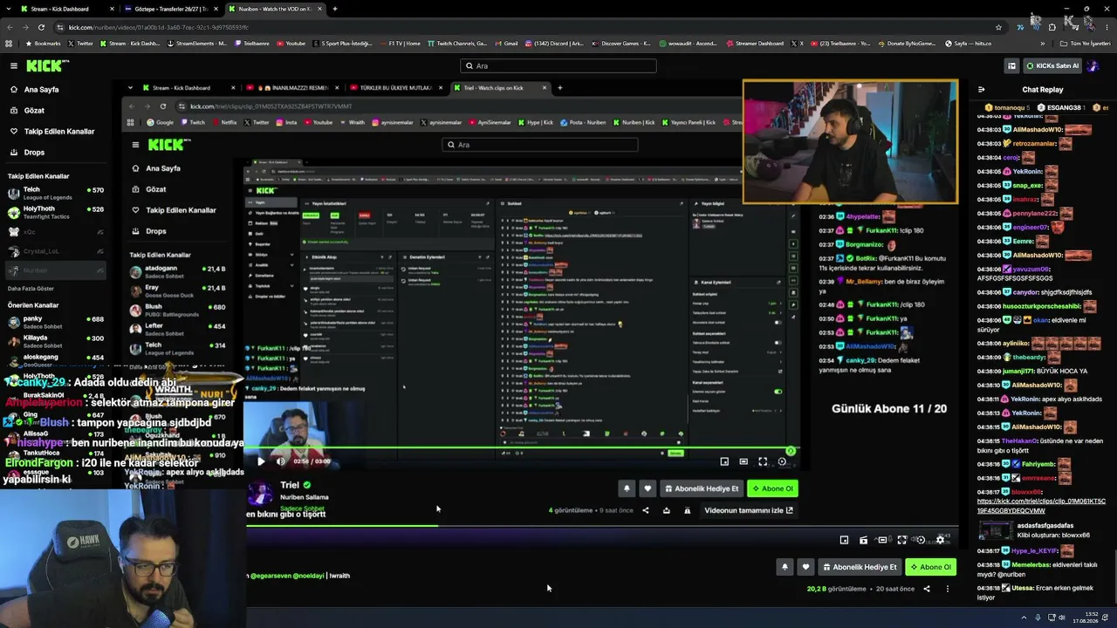Viewport: 1117px width, 628px height.
Task: Open the Gmail bookmark
Action: coord(507,43)
